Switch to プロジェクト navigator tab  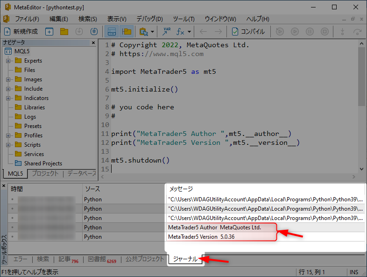click(45, 173)
